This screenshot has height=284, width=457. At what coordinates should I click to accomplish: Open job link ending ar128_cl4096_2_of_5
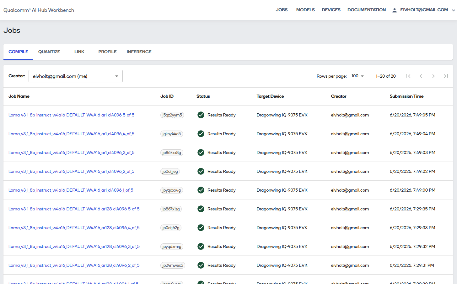click(x=74, y=265)
